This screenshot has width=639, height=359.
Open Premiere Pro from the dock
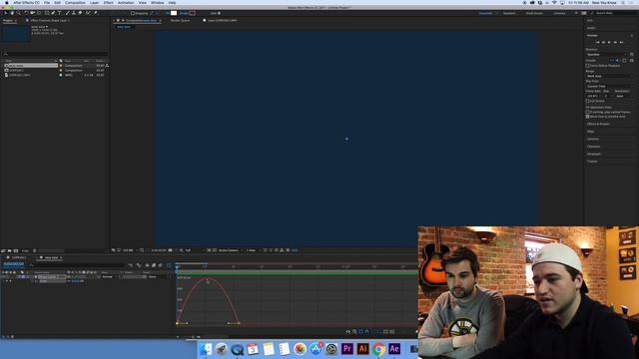(346, 349)
